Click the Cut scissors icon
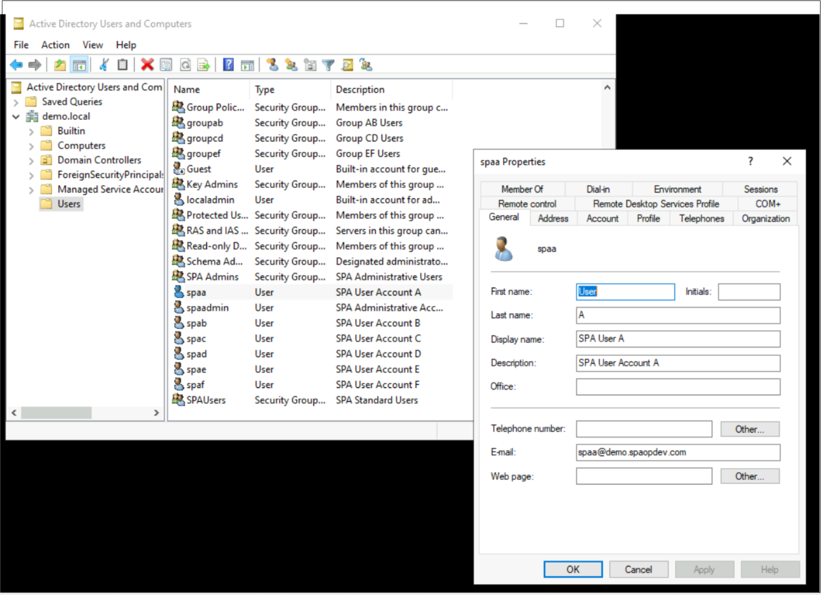 (x=104, y=65)
